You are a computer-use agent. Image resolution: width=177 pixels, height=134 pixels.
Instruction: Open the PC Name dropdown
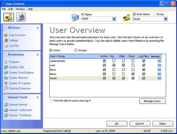click(x=114, y=19)
